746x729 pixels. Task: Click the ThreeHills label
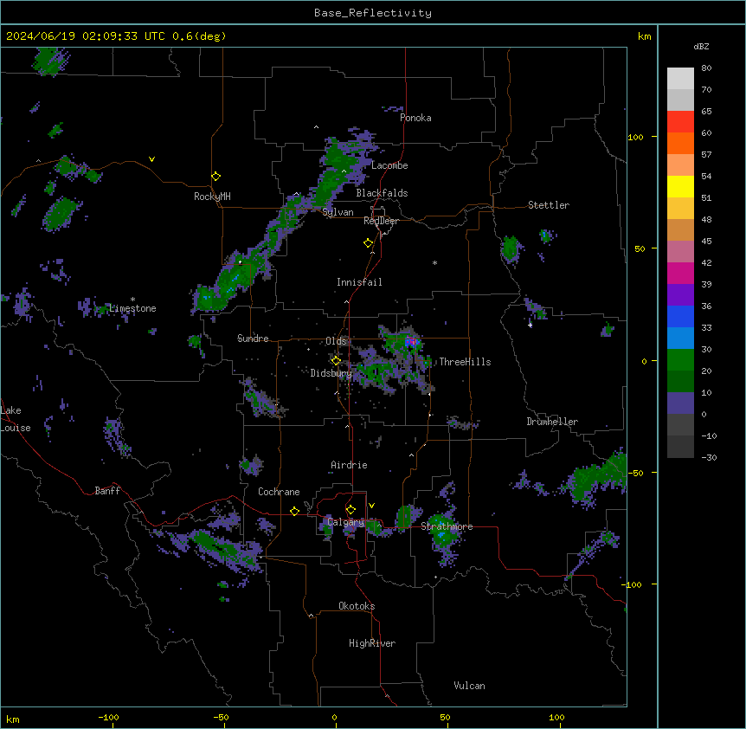point(465,362)
